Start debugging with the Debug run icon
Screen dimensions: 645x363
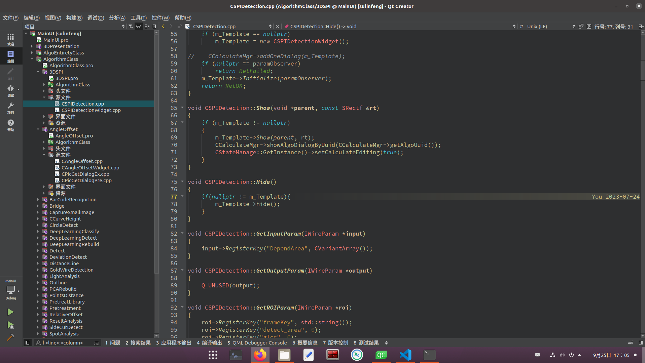pos(10,325)
